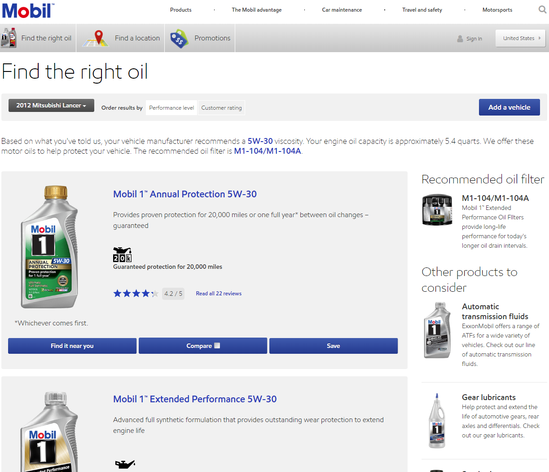
Task: Open the M1-104/M1-104A filter link in paragraph
Action: [268, 151]
